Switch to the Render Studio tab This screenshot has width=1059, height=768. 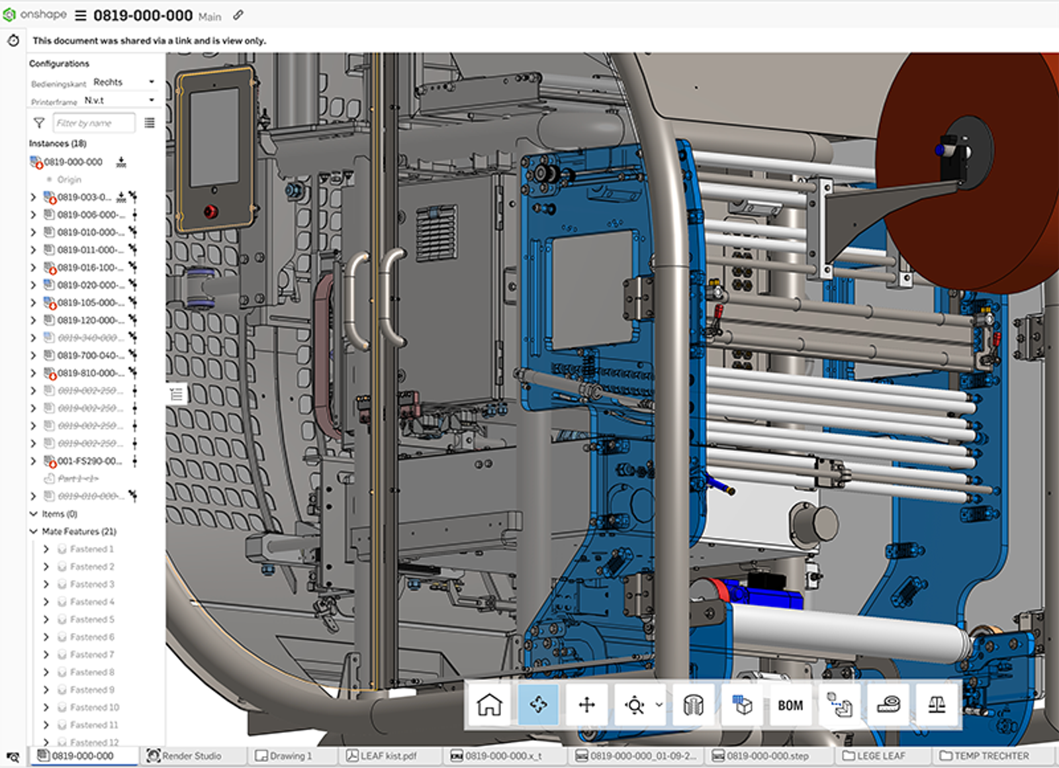192,755
